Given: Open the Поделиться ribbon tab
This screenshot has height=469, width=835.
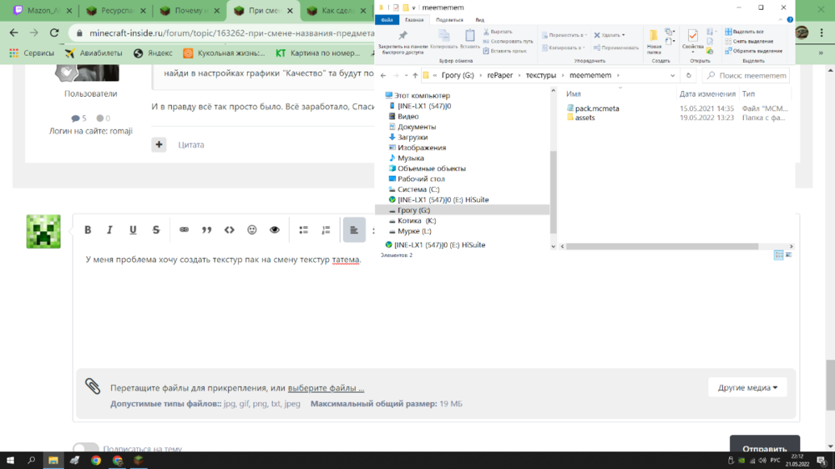Looking at the screenshot, I should point(449,20).
